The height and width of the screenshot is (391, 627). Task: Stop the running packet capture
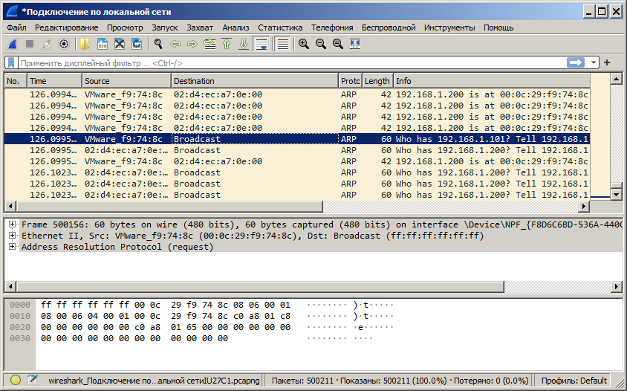click(30, 44)
